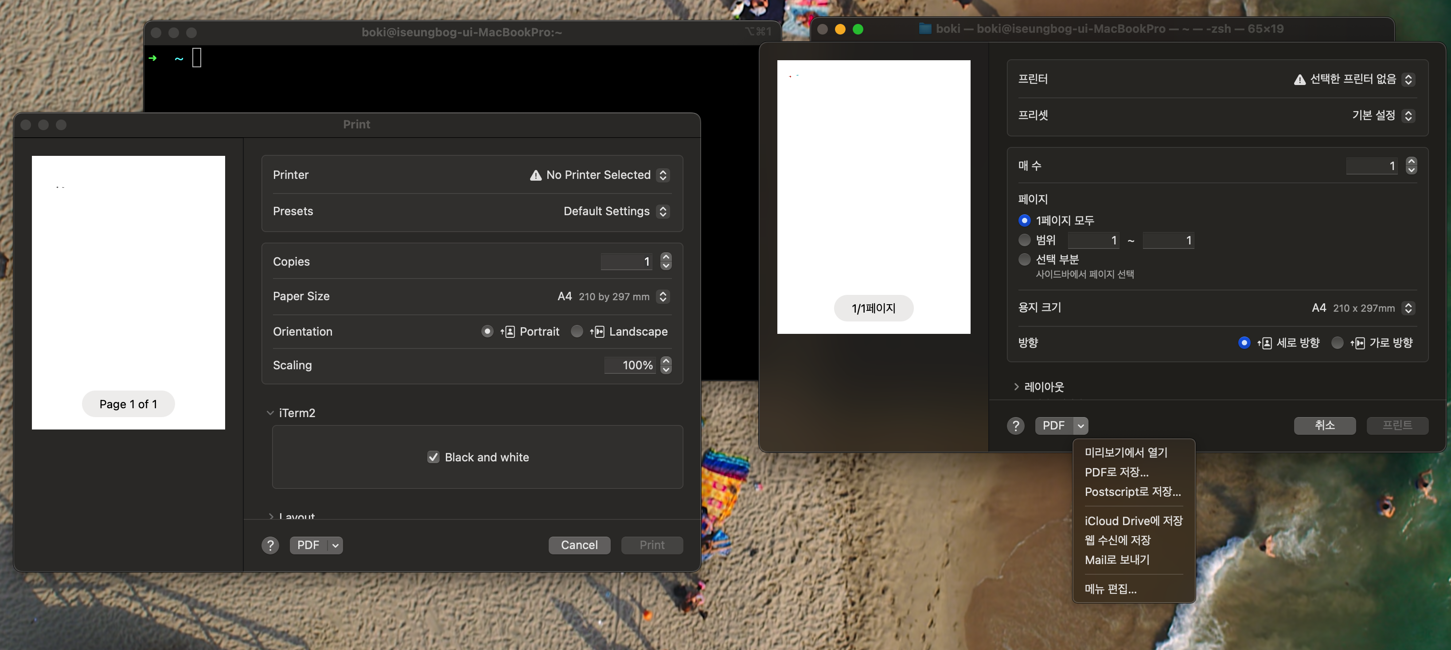Click help question mark in Korean print dialog
Image resolution: width=1451 pixels, height=650 pixels.
[x=1016, y=426]
